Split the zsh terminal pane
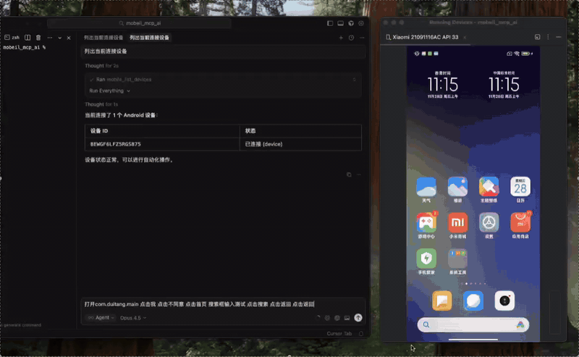Viewport: 579px width, 357px height. pos(28,38)
